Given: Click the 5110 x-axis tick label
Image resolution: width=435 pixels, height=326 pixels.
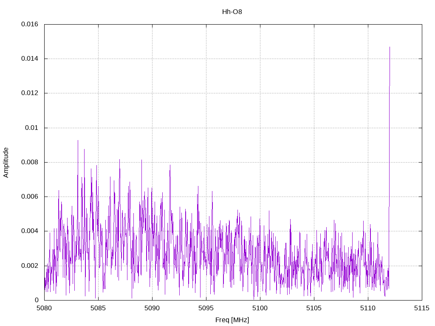Looking at the screenshot, I should point(368,308).
